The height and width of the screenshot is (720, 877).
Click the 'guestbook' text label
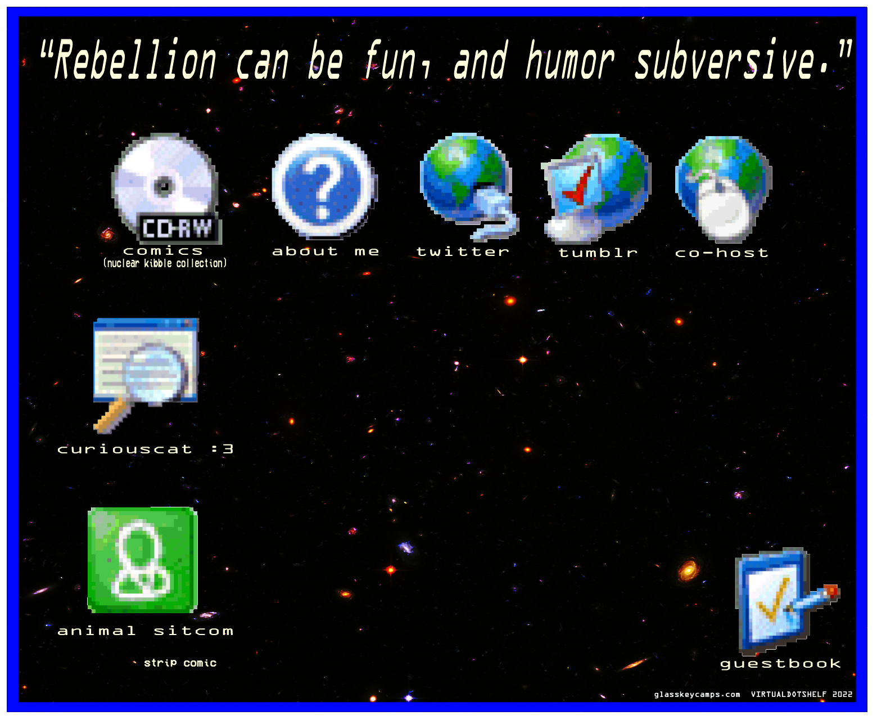780,664
